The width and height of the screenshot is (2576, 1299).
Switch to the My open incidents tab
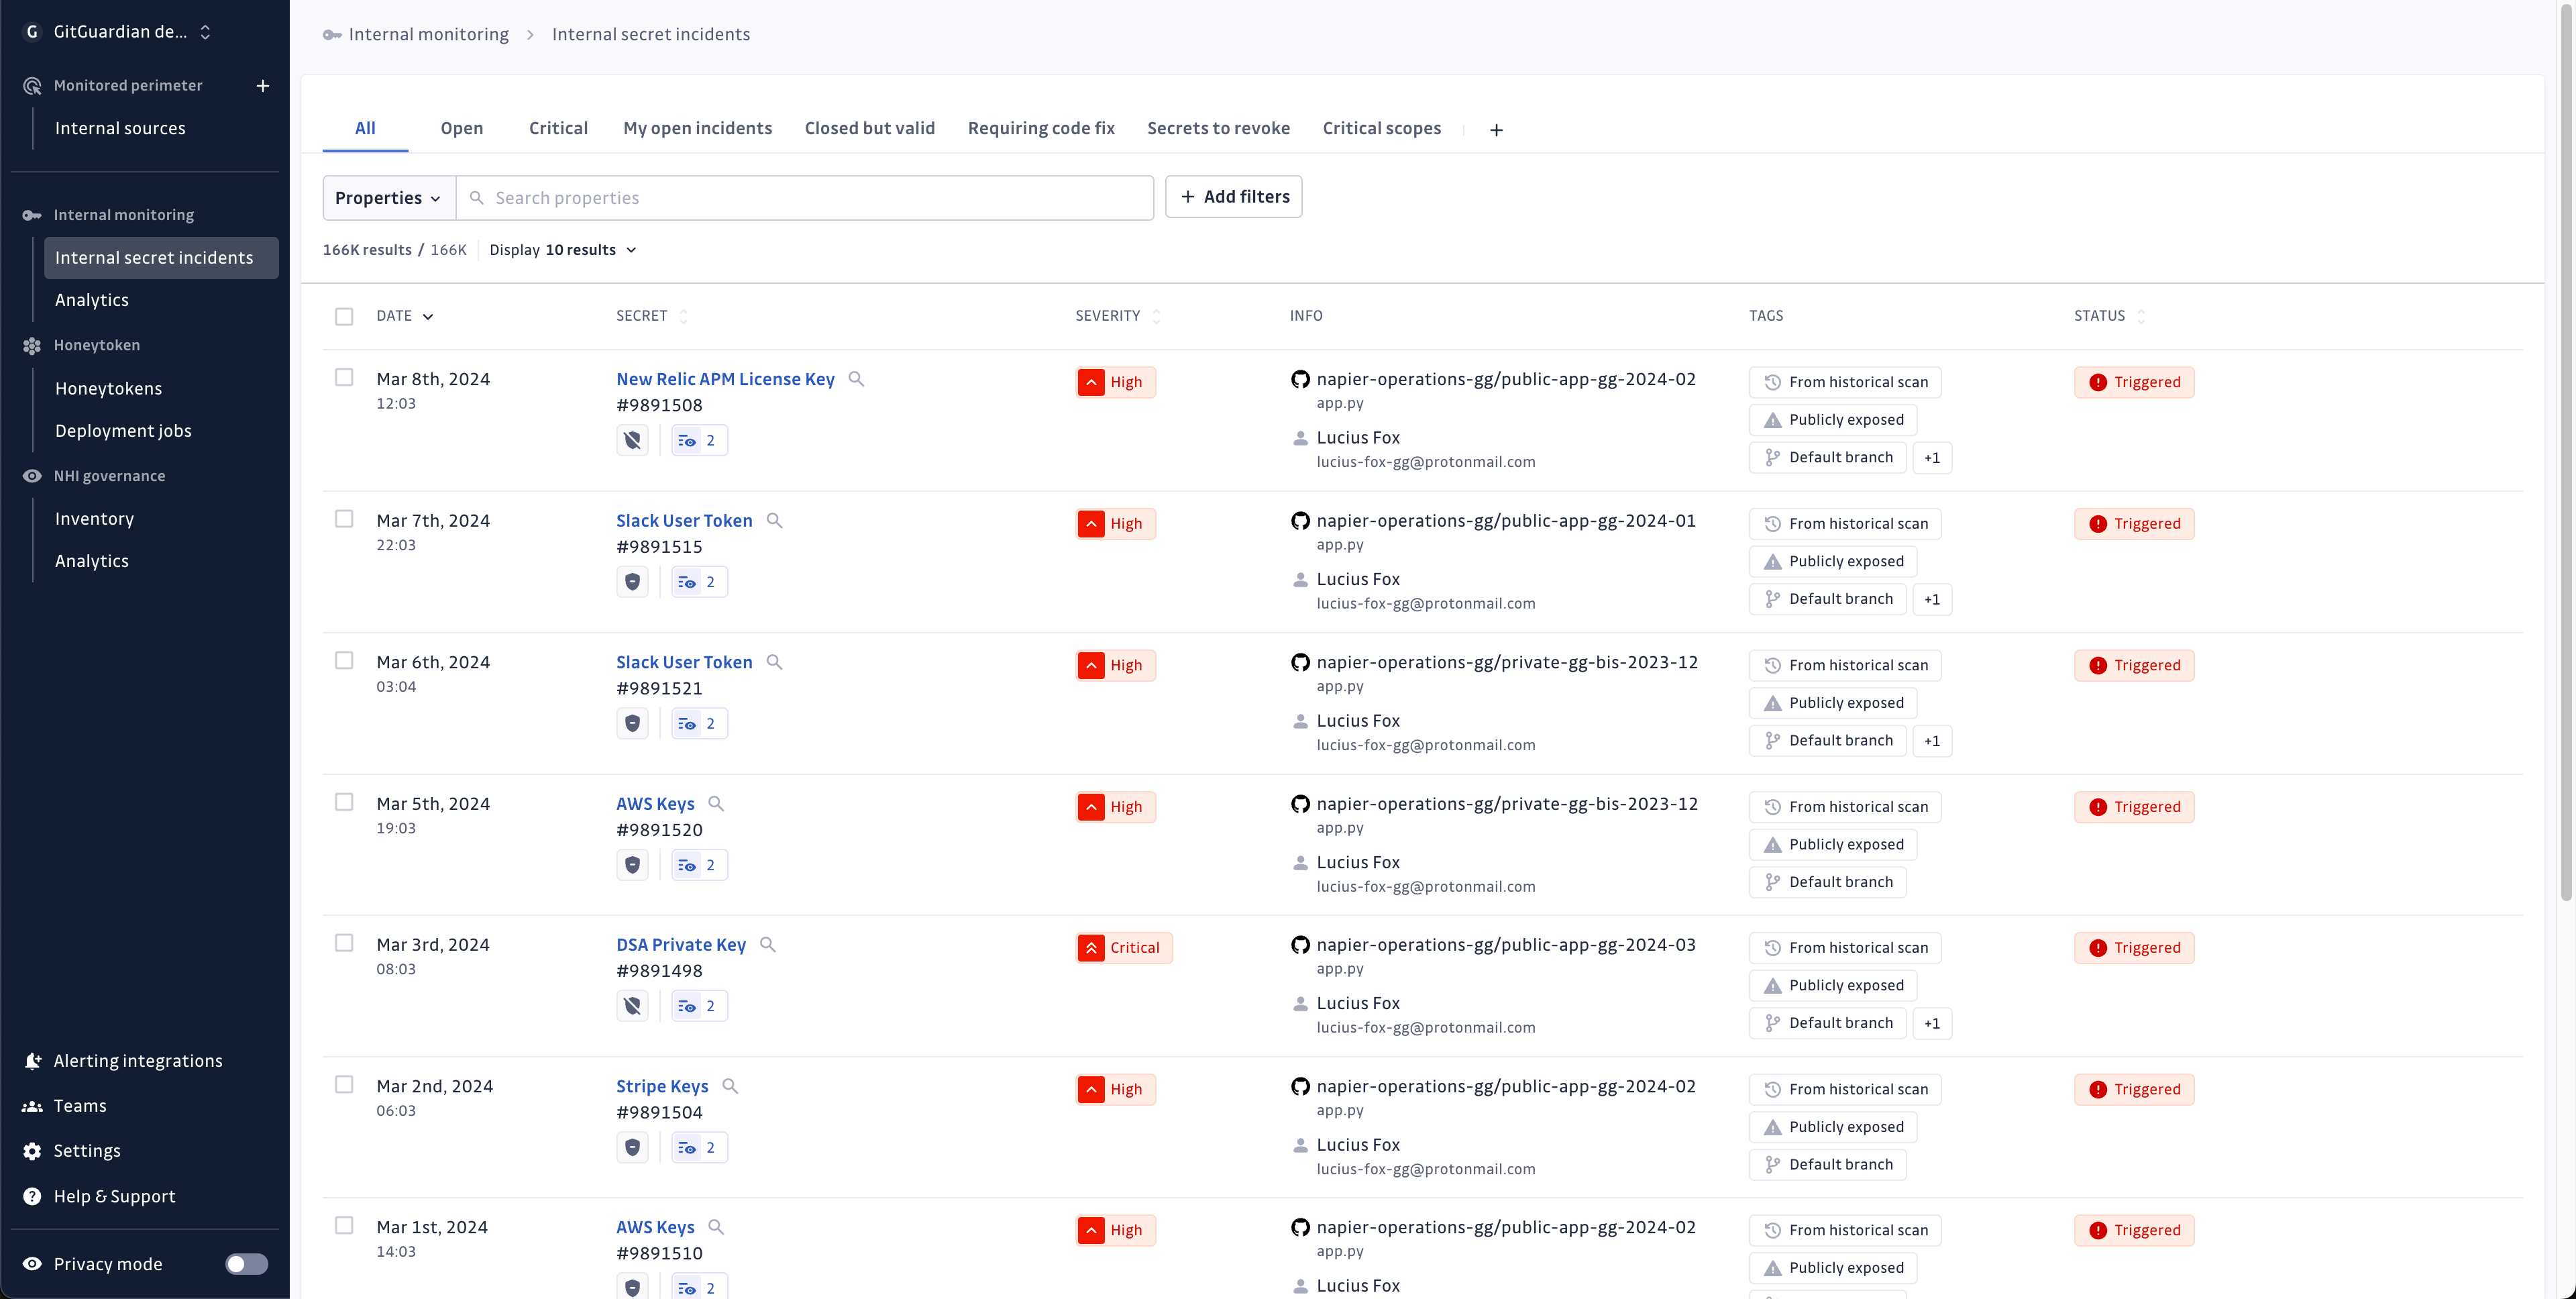tap(698, 129)
